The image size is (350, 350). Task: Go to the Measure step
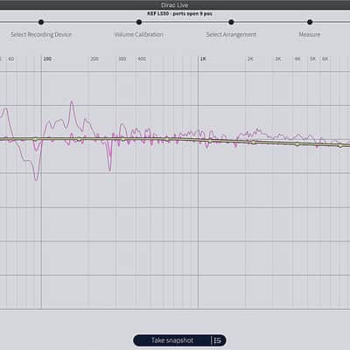310,34
